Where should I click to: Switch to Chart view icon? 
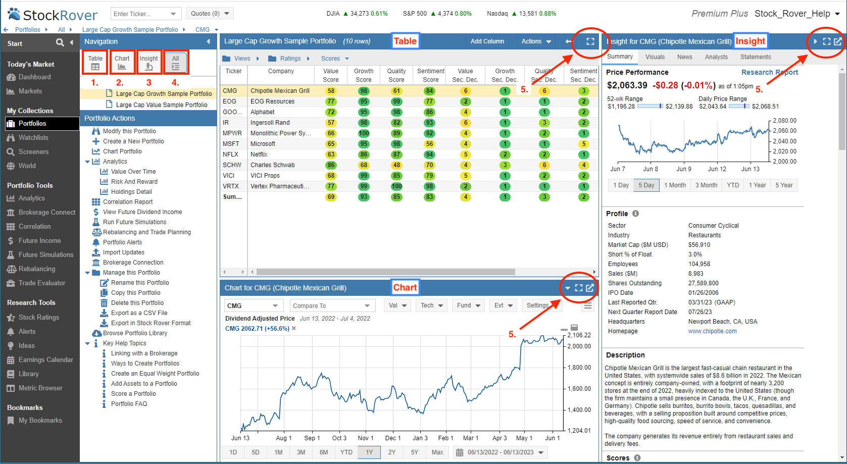122,63
